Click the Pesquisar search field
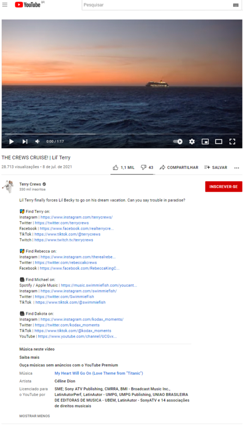 pyautogui.click(x=157, y=5)
